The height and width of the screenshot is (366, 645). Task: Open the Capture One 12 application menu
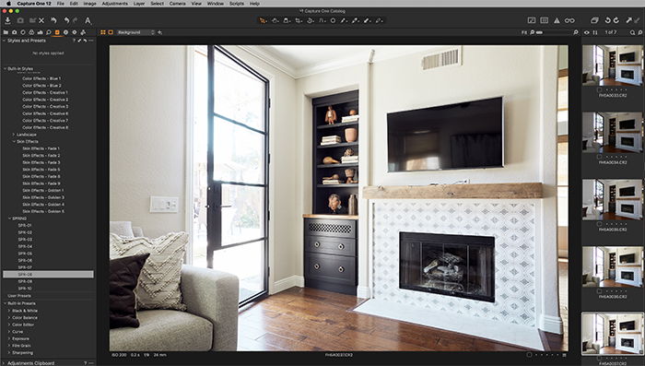click(34, 4)
